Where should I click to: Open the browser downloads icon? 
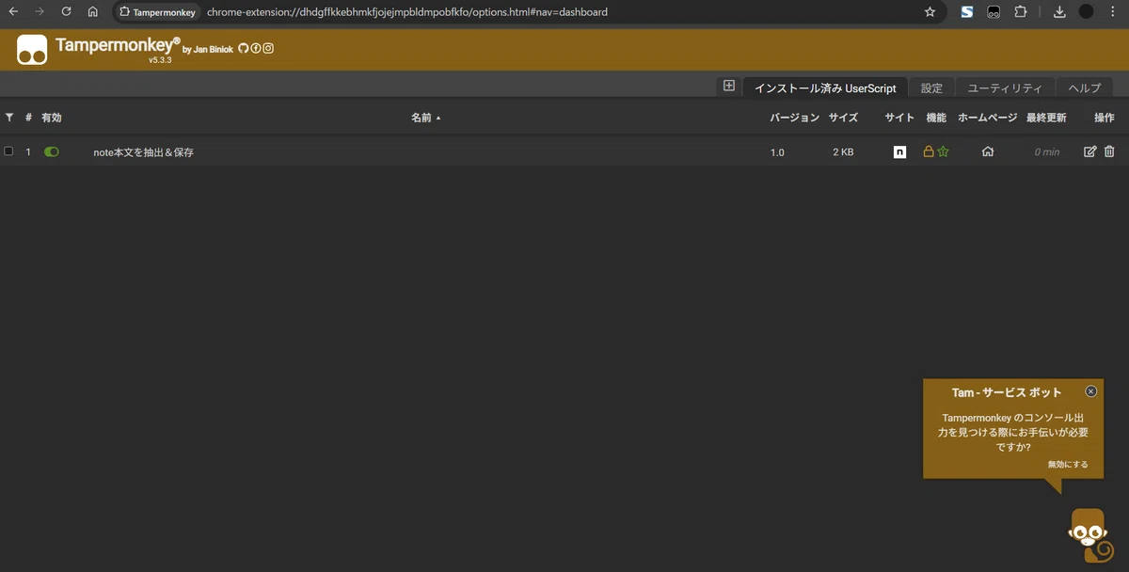[x=1059, y=12]
